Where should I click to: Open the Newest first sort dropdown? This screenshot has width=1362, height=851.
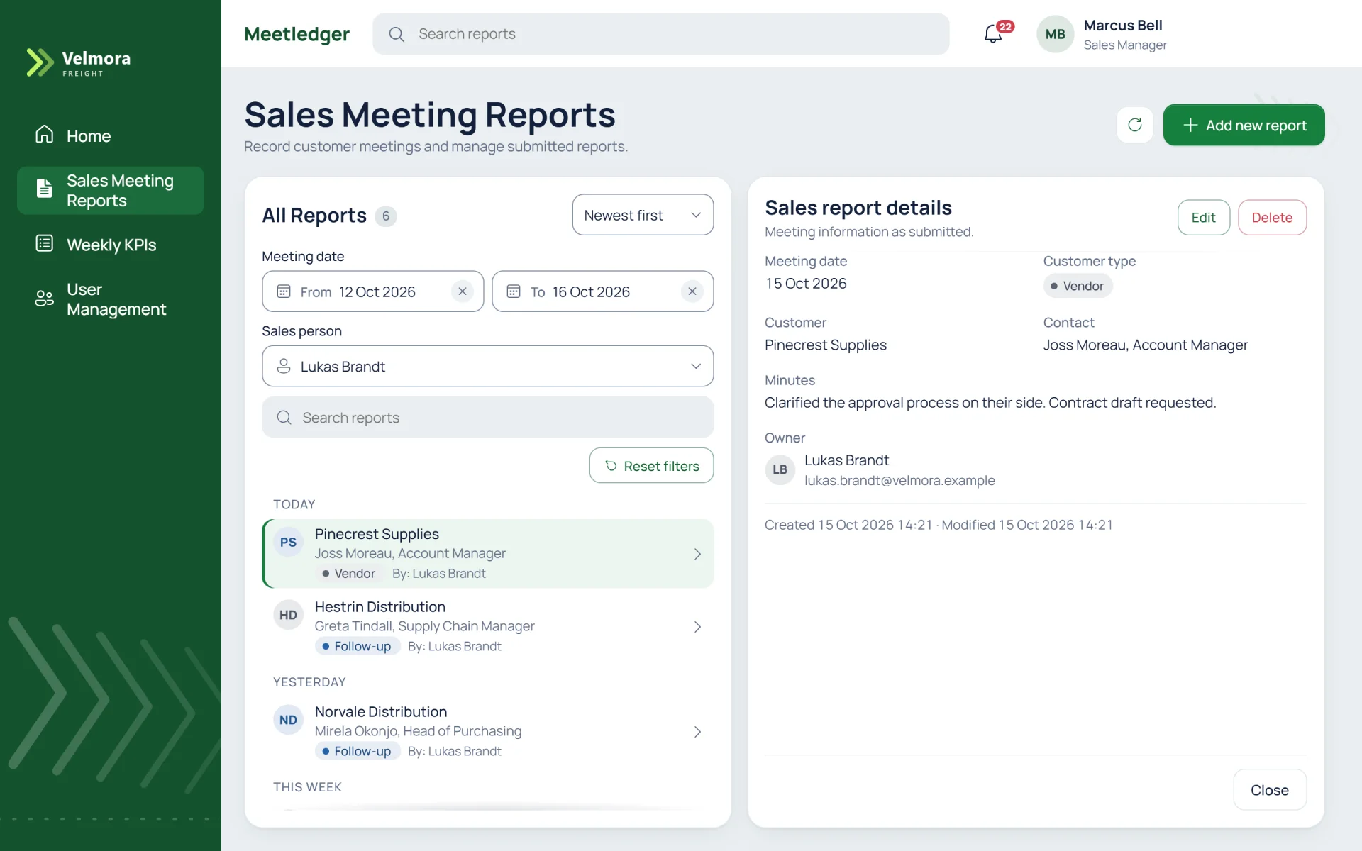point(643,215)
